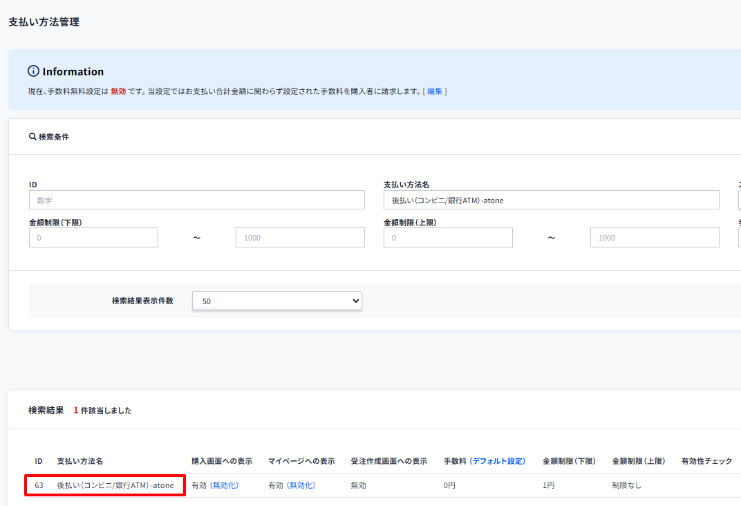The image size is (741, 506).
Task: Click ID 63 in the results row
Action: 39,485
